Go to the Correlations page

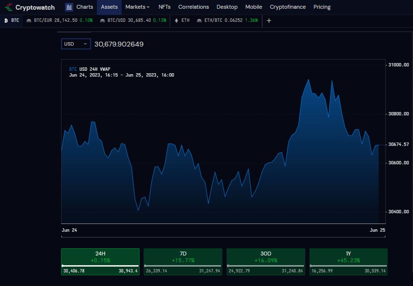point(193,7)
